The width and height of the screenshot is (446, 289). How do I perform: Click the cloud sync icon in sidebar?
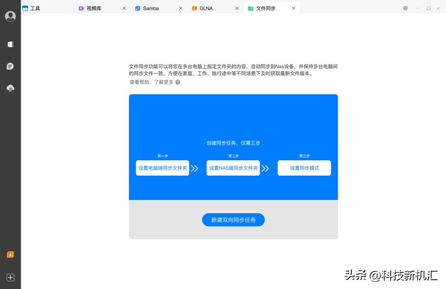point(10,88)
